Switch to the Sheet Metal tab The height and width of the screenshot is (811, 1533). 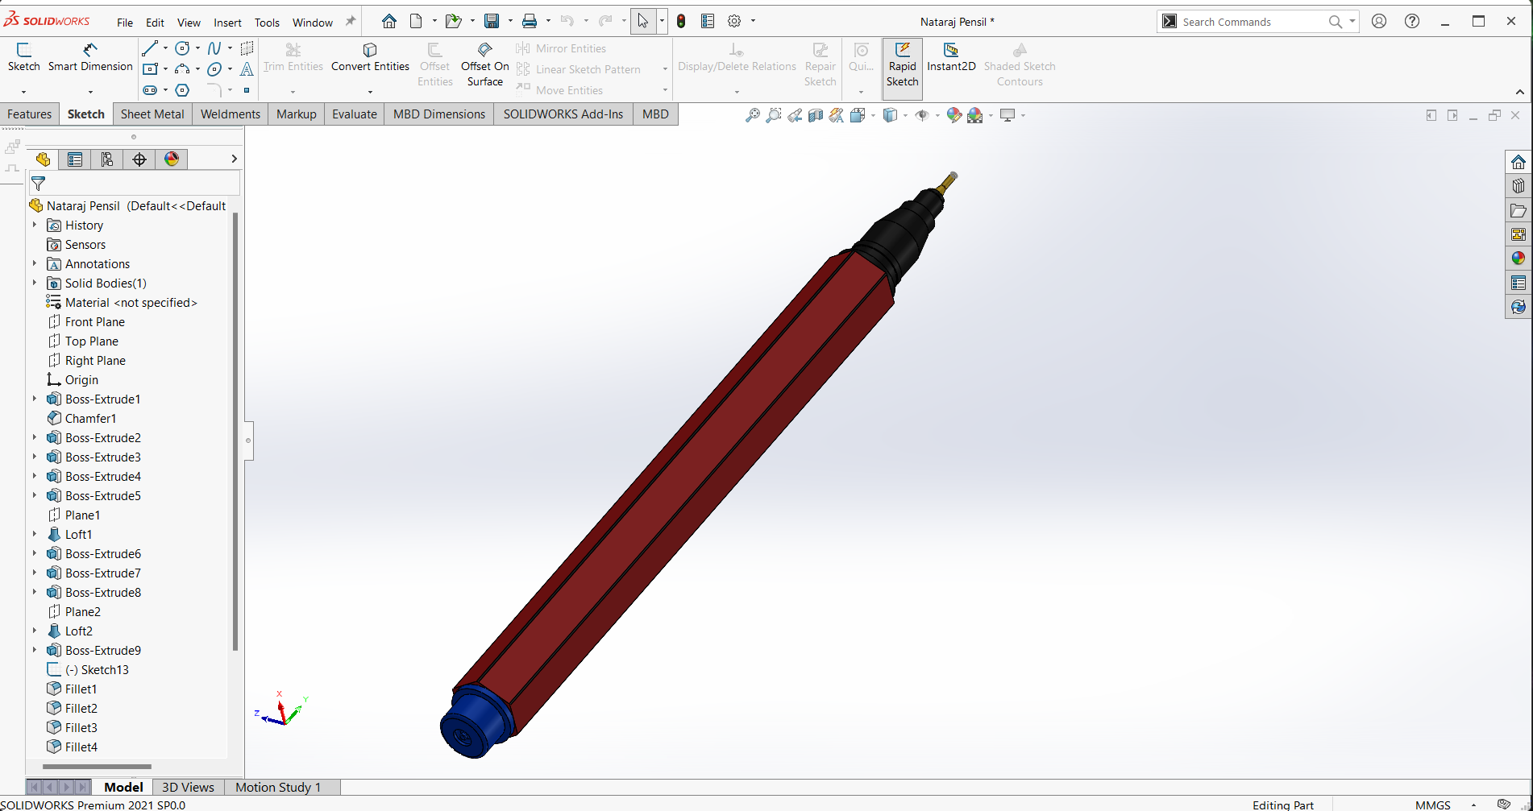coord(152,114)
